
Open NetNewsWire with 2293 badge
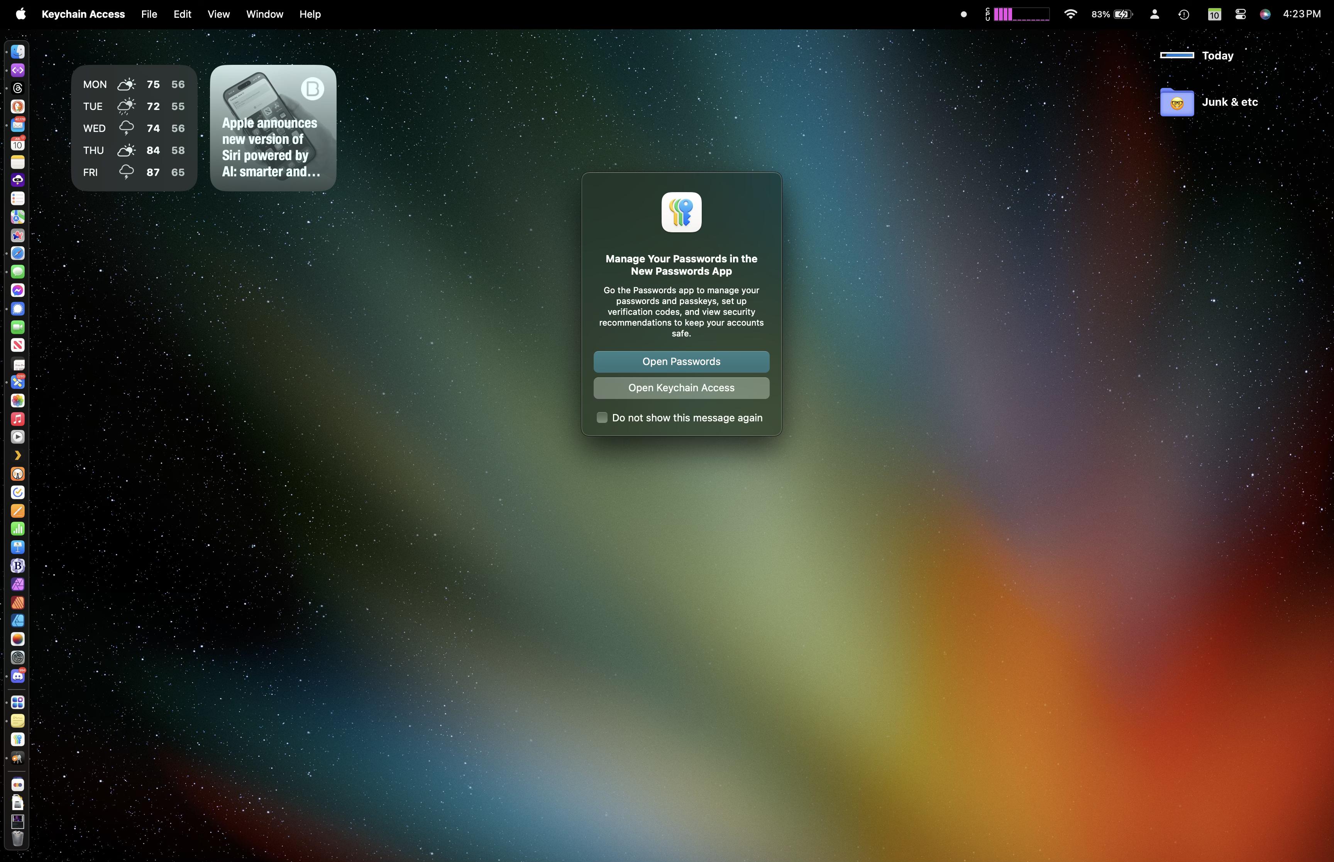point(18,382)
